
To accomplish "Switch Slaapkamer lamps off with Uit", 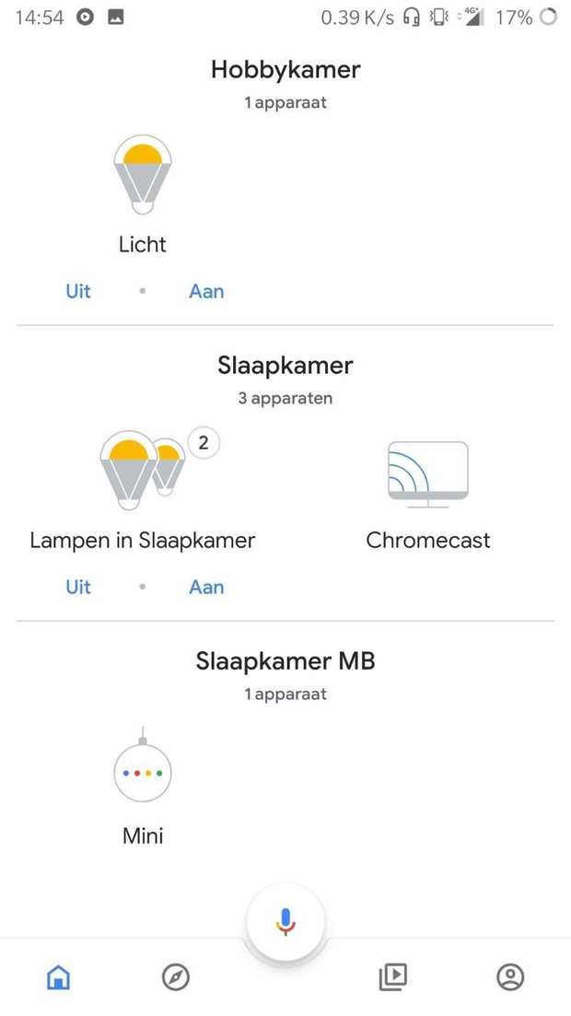I will pyautogui.click(x=78, y=587).
